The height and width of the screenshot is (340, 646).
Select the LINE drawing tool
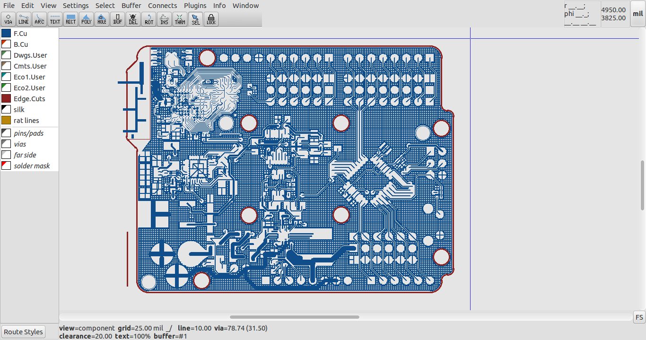[24, 19]
